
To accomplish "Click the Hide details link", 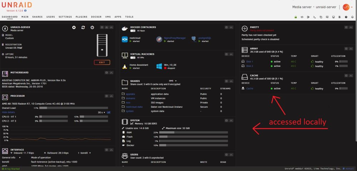I will tap(9, 112).
